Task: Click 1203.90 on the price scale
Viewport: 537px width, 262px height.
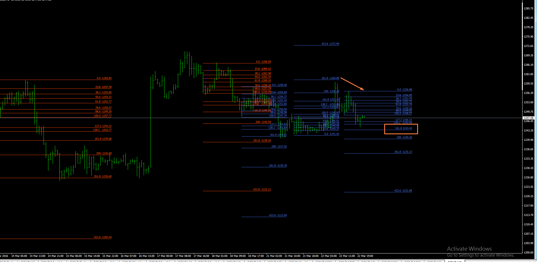Action: (529, 243)
